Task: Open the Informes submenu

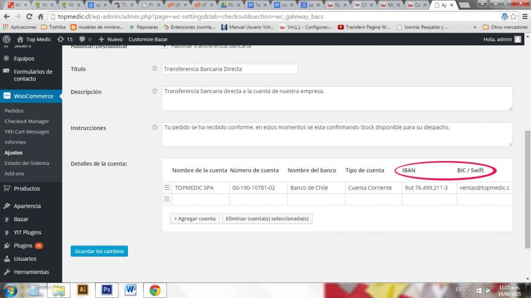Action: point(15,142)
